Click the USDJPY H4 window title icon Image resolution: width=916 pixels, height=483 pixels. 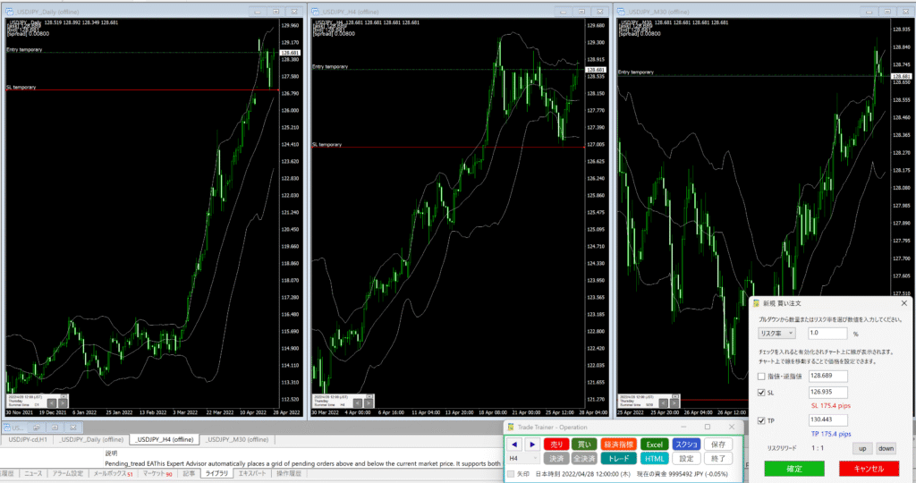316,12
